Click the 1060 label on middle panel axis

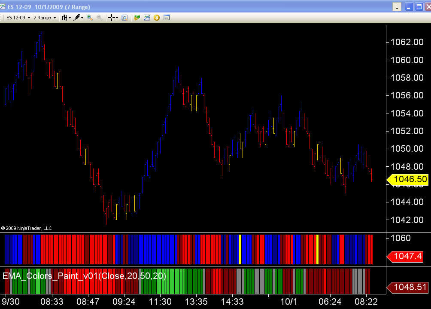401,238
